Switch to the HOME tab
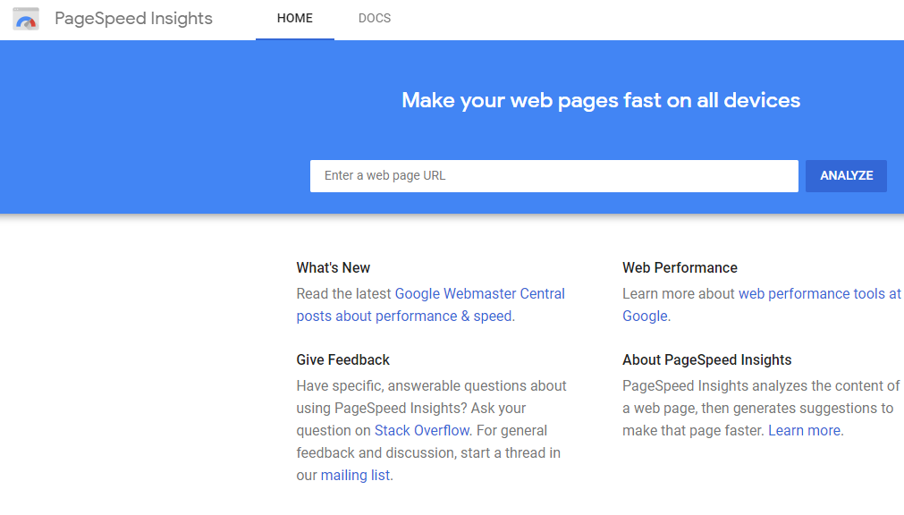Screen dimensions: 904x515 pos(294,19)
